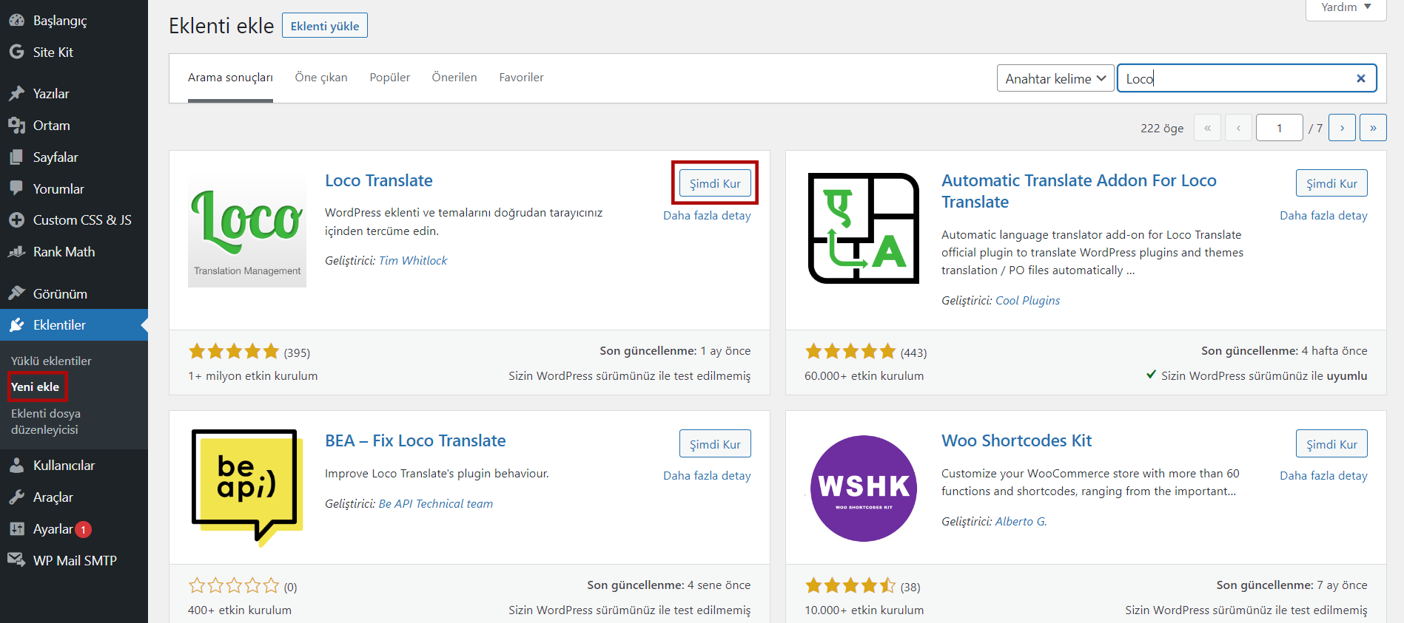Screen dimensions: 1404x623
Task: Clear the search field with the X icon
Action: pyautogui.click(x=1360, y=78)
